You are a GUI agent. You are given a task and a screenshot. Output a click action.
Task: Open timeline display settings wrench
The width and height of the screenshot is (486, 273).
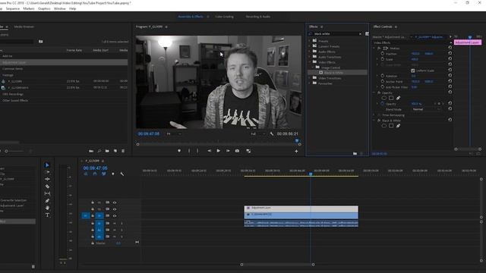(122, 174)
